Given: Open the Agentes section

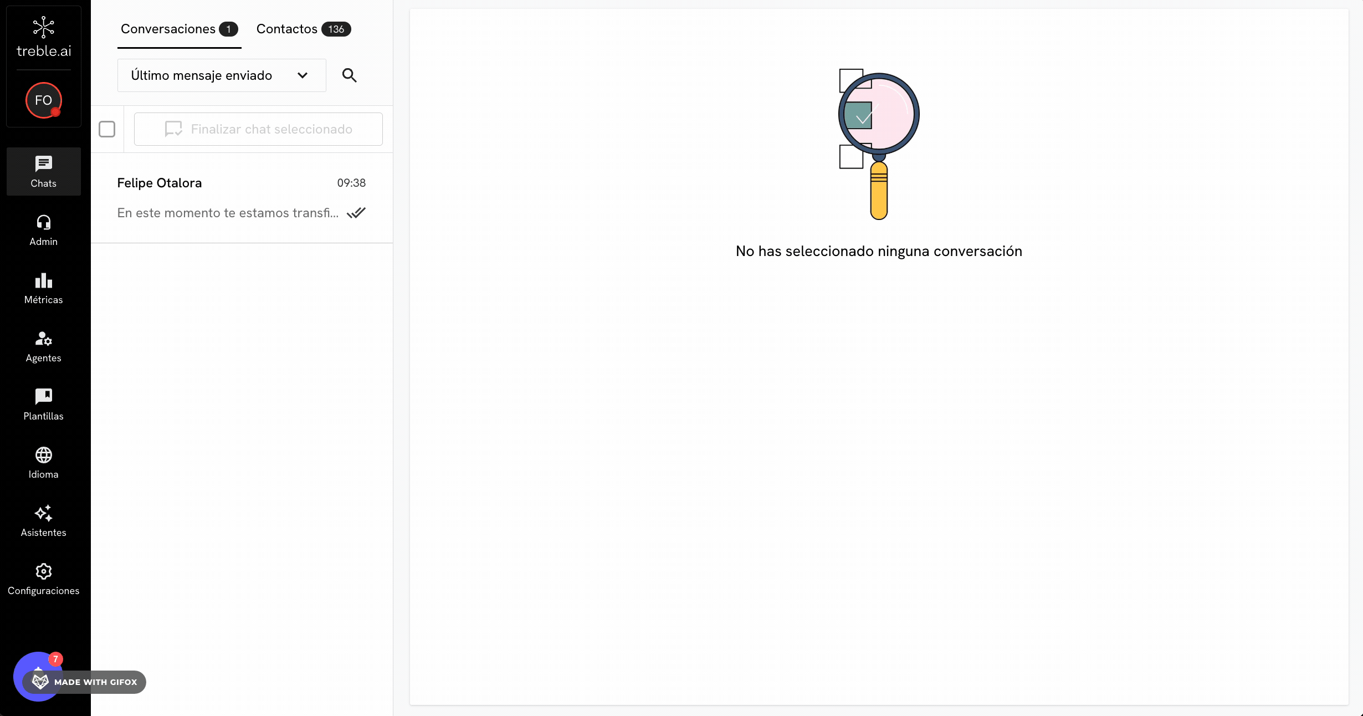Looking at the screenshot, I should click(x=43, y=347).
